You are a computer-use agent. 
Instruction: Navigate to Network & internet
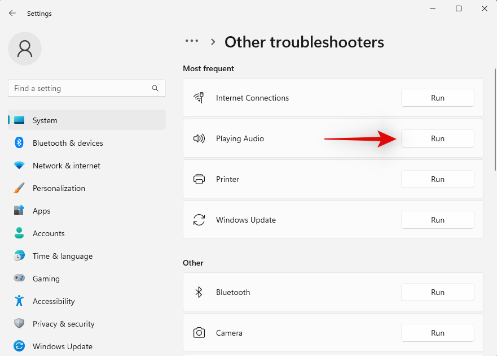pyautogui.click(x=87, y=166)
